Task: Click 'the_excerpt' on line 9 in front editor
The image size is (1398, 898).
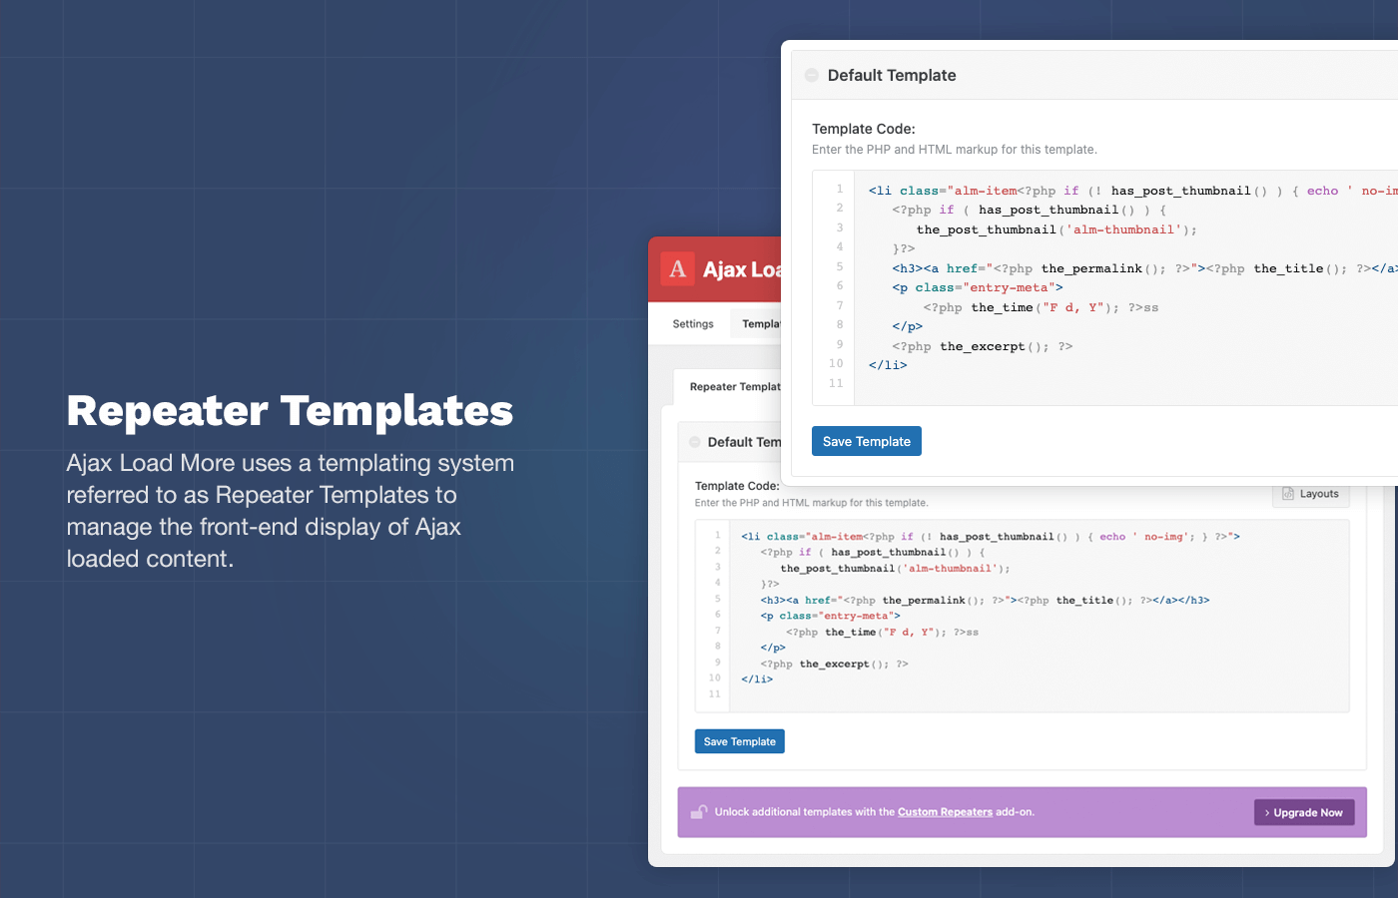Action: pos(983,346)
